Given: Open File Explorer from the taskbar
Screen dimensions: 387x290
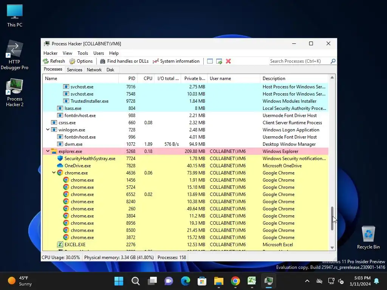Looking at the screenshot, I should click(x=219, y=281).
